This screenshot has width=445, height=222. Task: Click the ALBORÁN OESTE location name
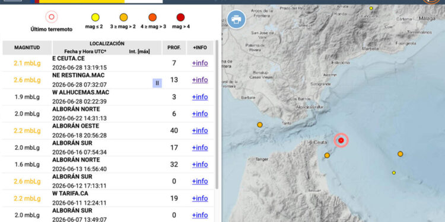[75, 126]
